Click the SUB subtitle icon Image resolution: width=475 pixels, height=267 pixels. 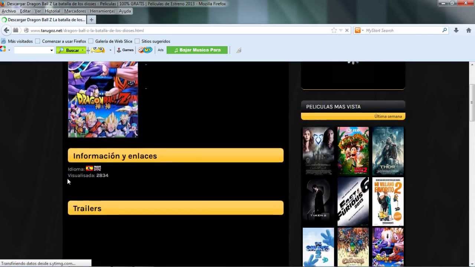98,168
